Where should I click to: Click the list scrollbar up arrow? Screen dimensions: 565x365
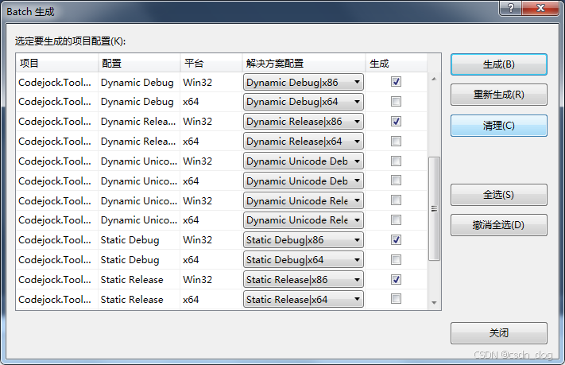tap(434, 79)
